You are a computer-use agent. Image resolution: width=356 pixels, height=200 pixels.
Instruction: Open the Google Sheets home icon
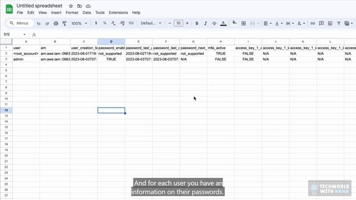click(9, 9)
